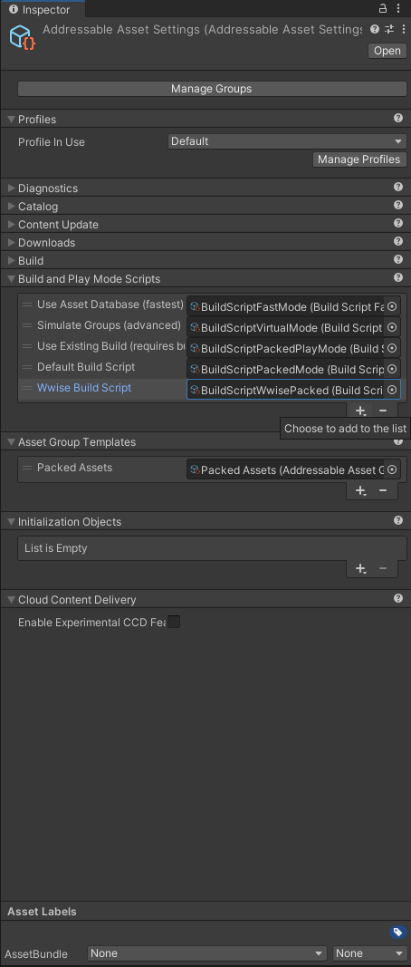Open object picker for BuildScriptFastMode field
The image size is (411, 967).
click(x=392, y=306)
